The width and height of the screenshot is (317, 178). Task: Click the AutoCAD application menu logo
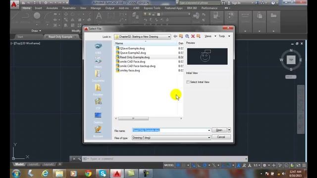tap(14, 4)
